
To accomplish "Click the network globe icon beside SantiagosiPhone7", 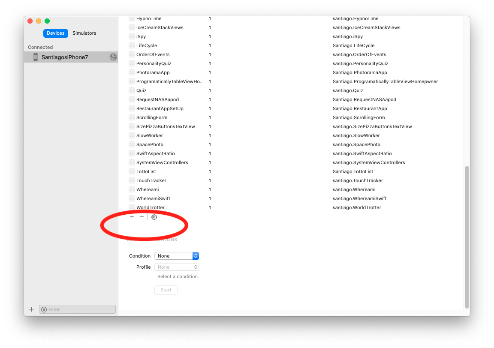I will [x=113, y=57].
